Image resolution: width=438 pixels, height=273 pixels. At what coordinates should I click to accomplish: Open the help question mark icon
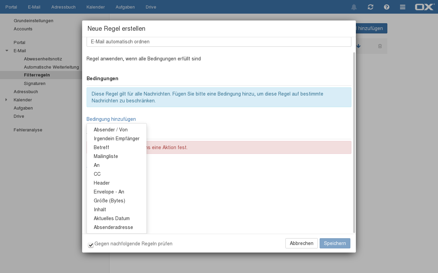pos(387,7)
